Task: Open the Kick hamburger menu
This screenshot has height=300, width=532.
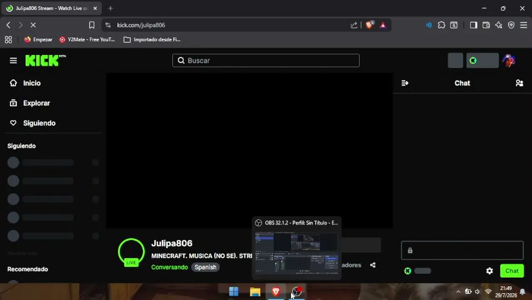Action: (x=13, y=61)
